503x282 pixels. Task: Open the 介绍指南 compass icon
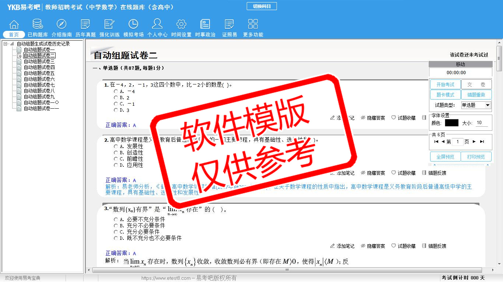(61, 25)
